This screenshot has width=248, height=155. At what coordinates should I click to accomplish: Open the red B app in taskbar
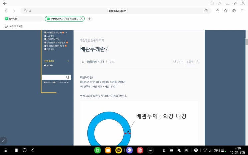(140, 150)
